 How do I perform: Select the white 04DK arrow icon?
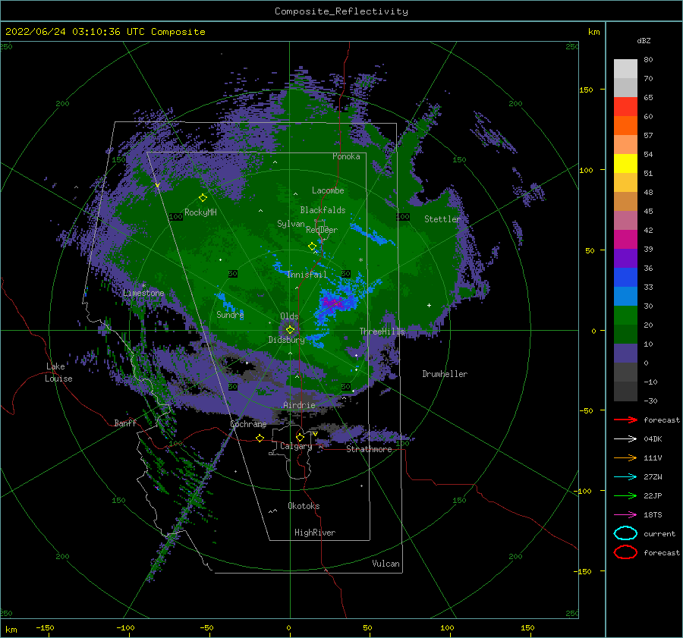tap(625, 439)
